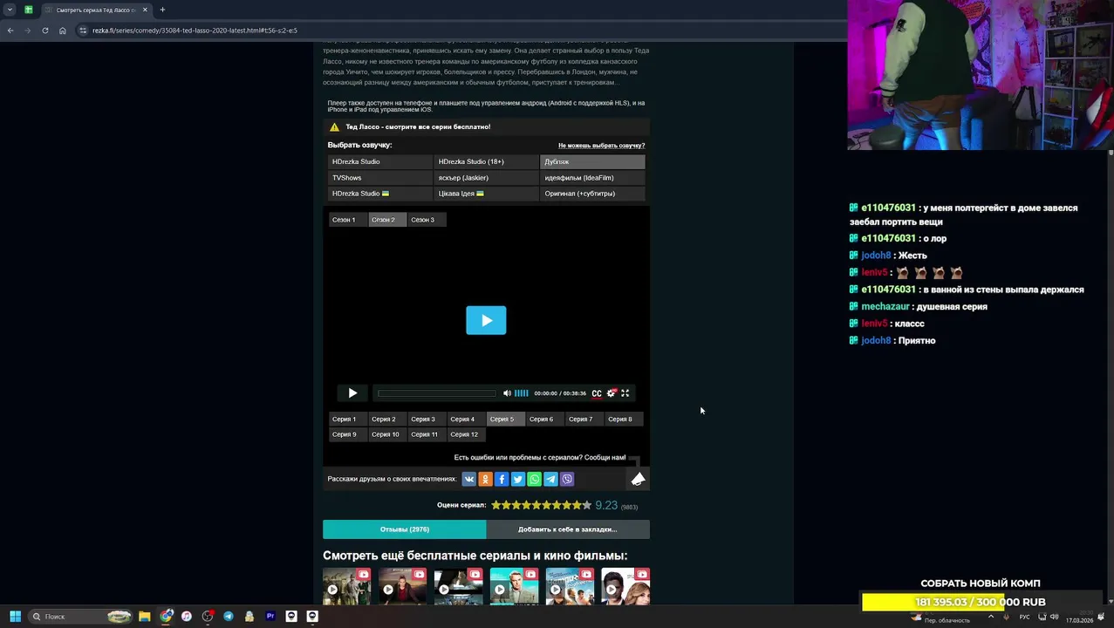Share on Twitter
The width and height of the screenshot is (1114, 628).
coord(518,479)
